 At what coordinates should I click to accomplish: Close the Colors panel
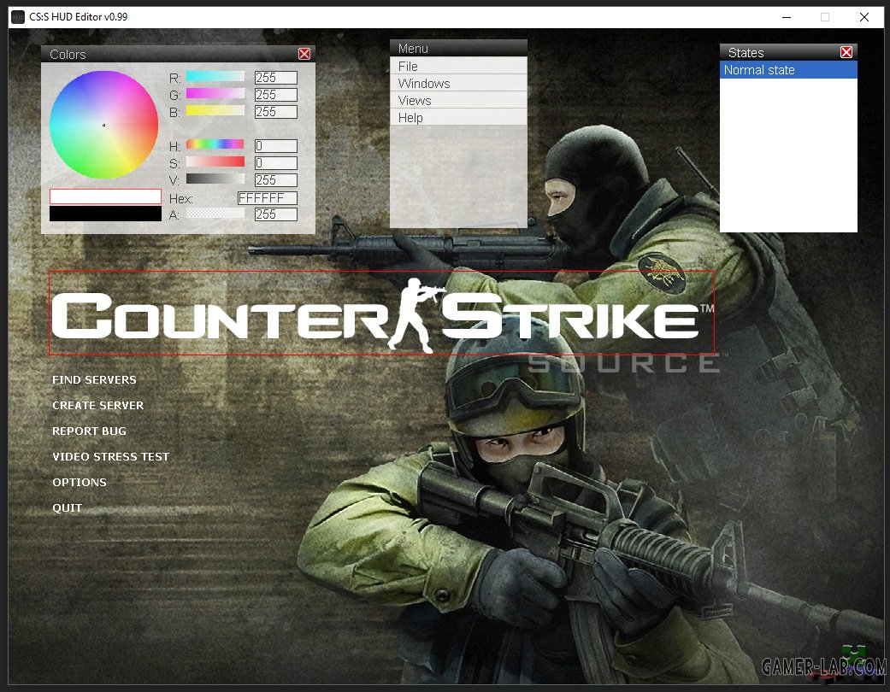coord(304,54)
